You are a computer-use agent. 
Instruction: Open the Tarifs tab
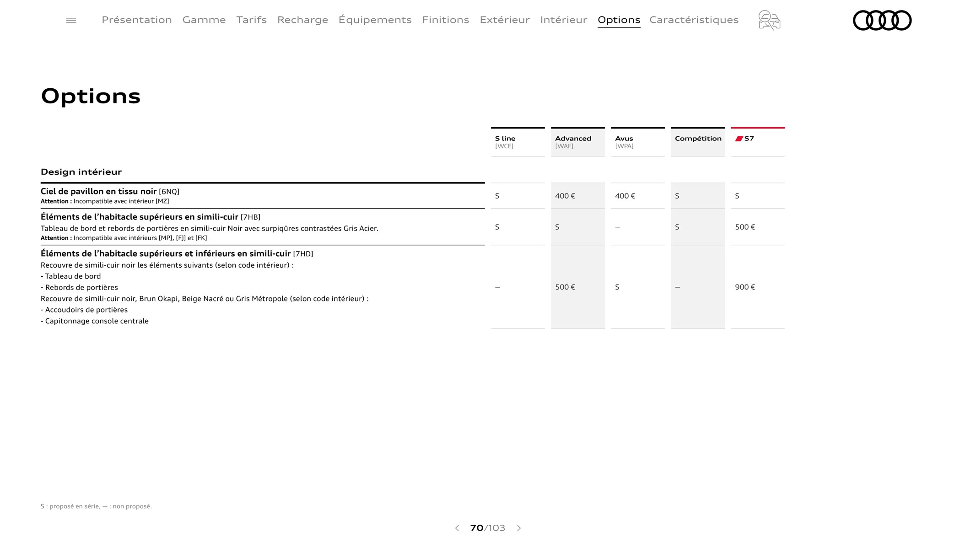(252, 20)
